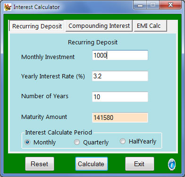Minimize the Interest Calculator window
185x177 pixels.
pos(140,5)
